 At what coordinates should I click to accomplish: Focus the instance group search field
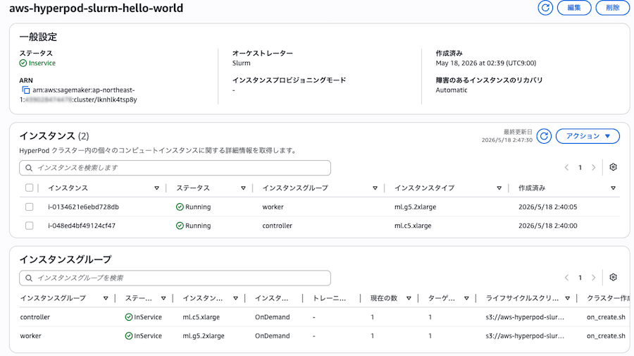(x=175, y=278)
